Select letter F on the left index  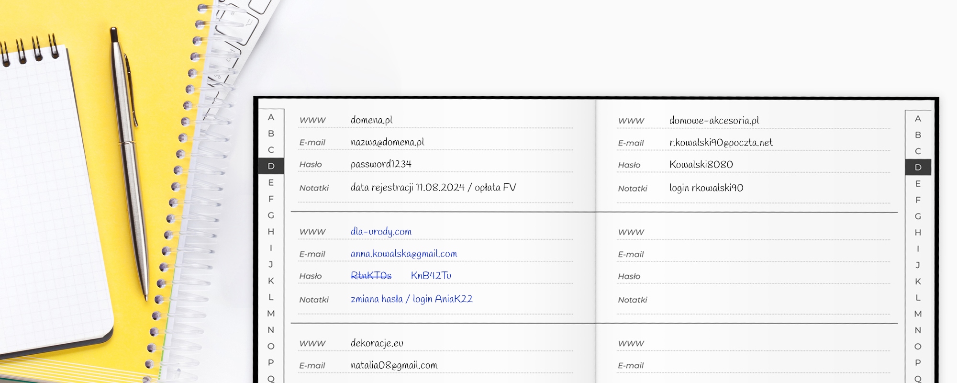271,199
